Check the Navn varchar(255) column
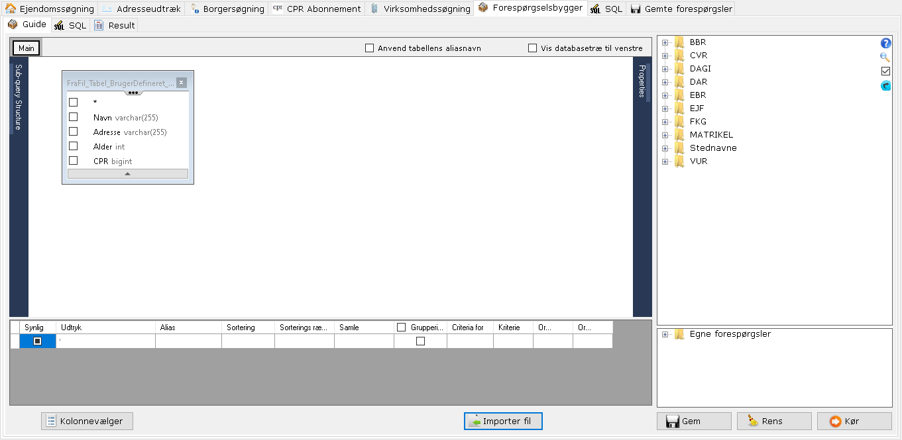The width and height of the screenshot is (902, 440). (74, 117)
